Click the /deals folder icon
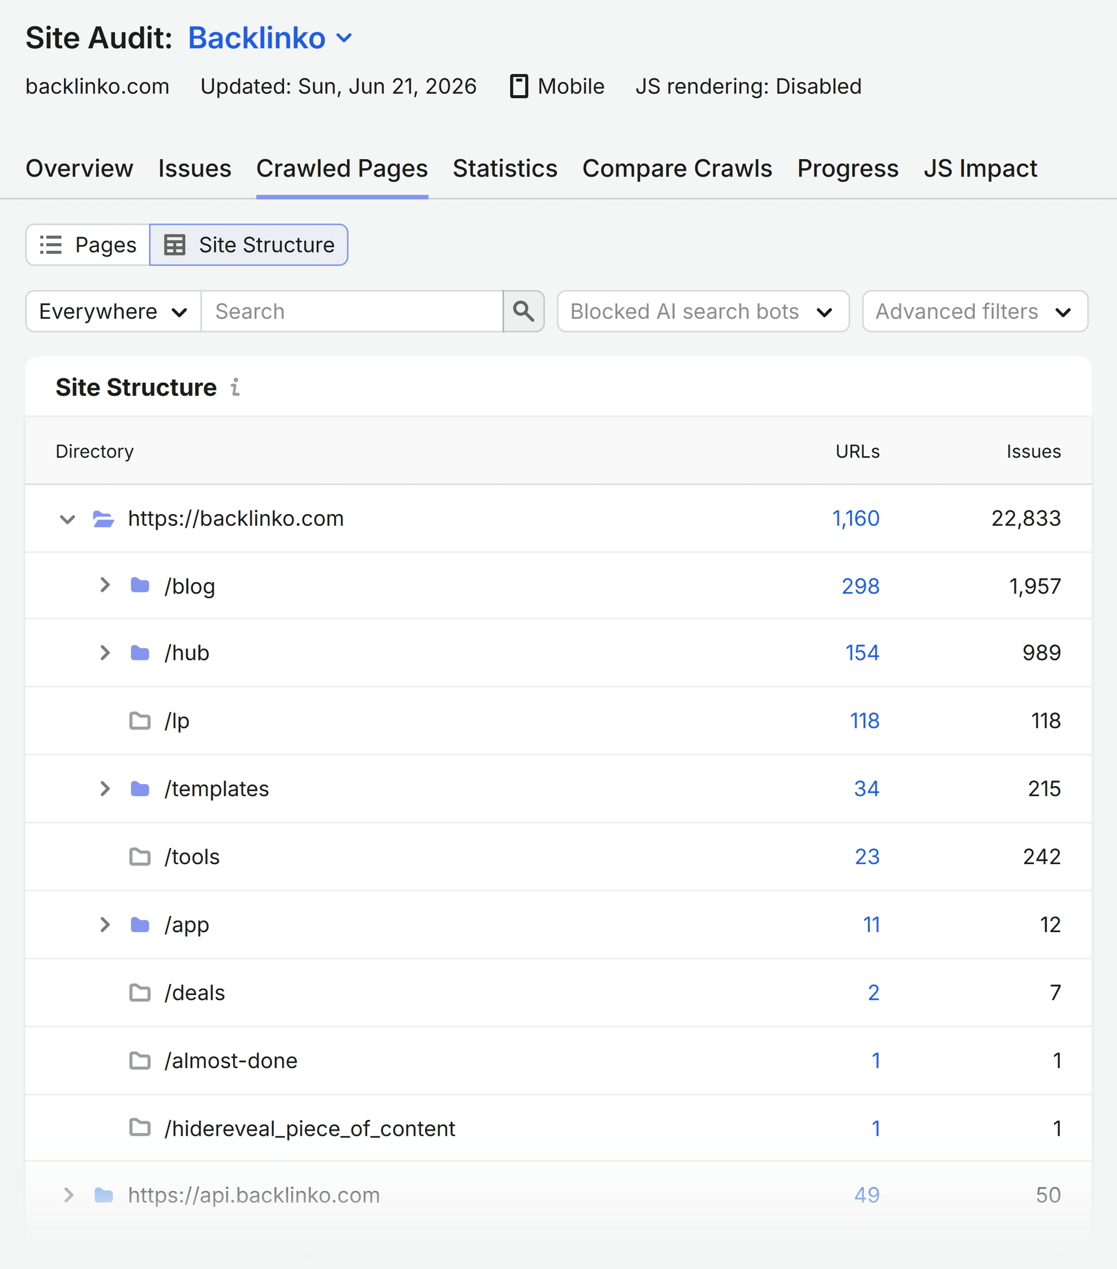This screenshot has height=1269, width=1117. (x=140, y=993)
